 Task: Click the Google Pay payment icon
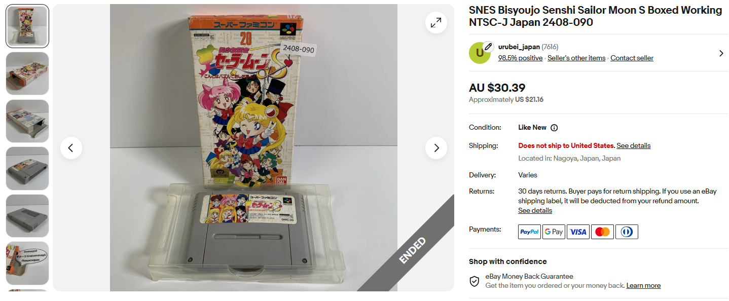point(554,232)
